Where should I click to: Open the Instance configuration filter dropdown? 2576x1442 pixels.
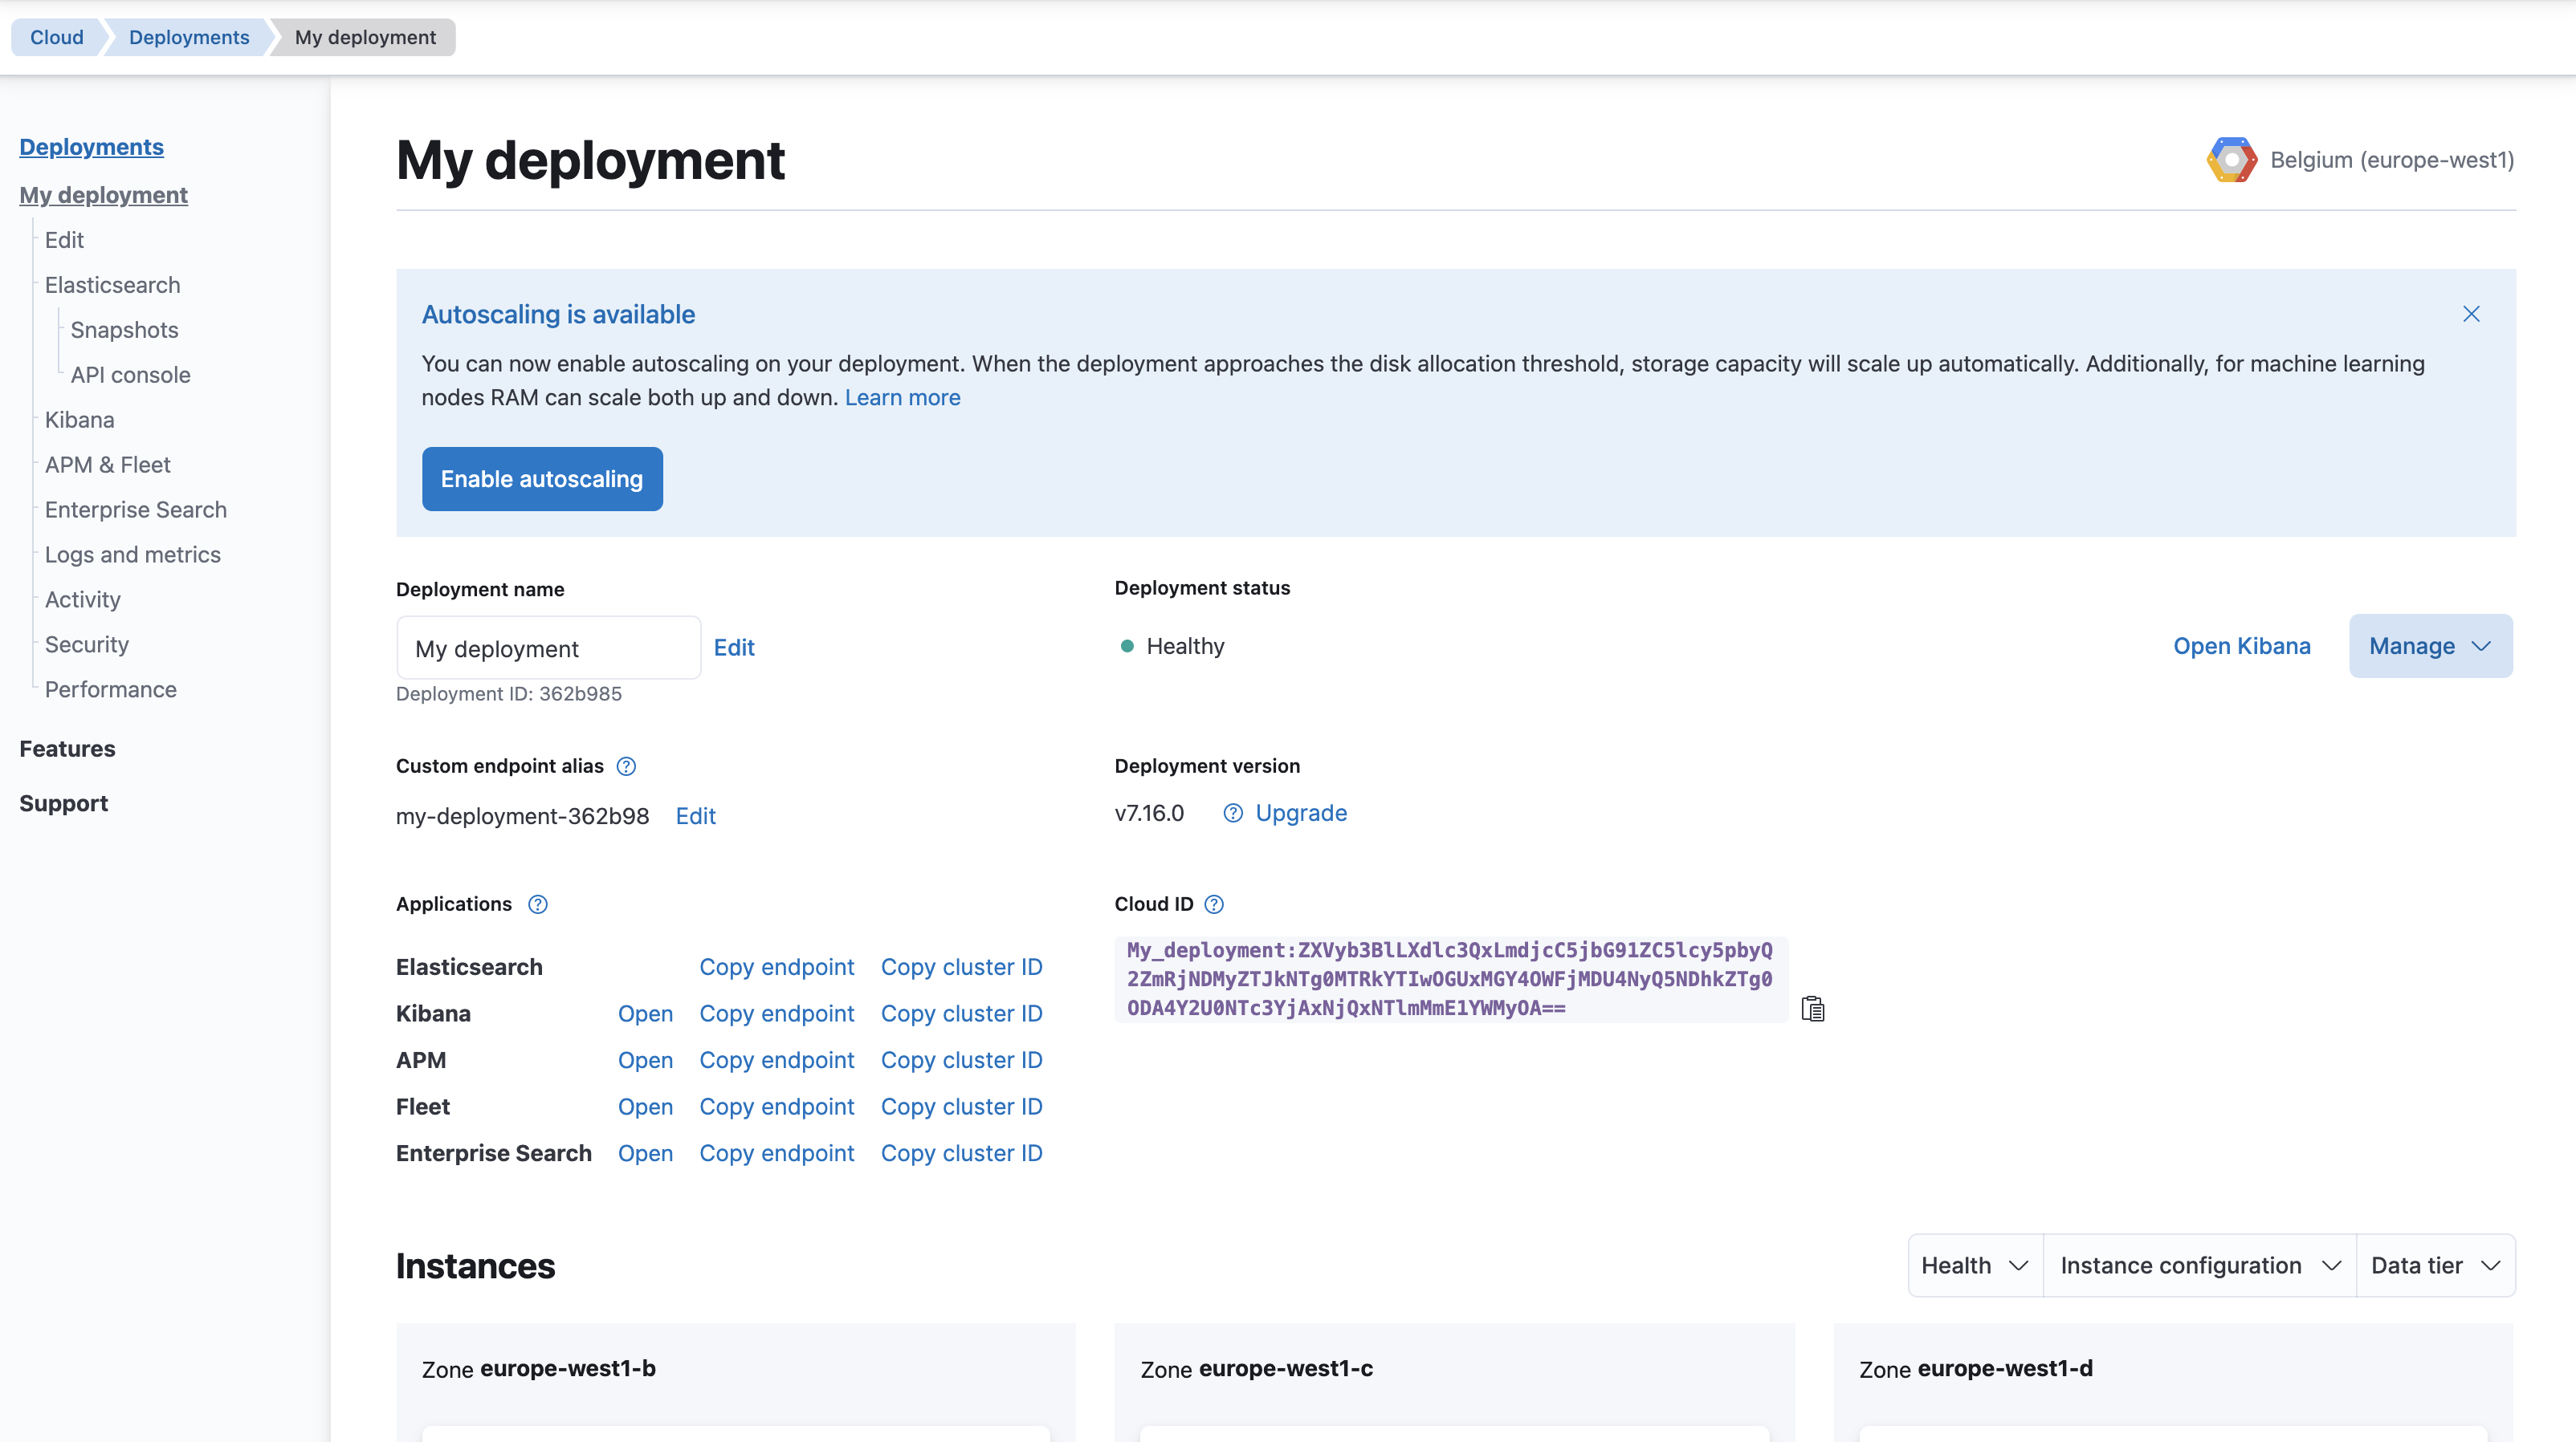2200,1266
